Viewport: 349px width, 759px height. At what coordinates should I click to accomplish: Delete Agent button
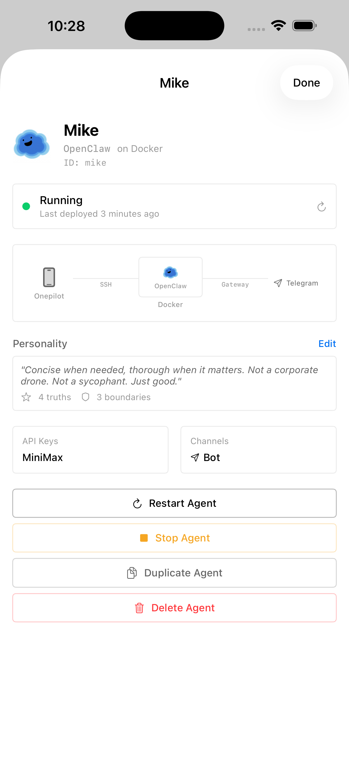click(x=174, y=608)
